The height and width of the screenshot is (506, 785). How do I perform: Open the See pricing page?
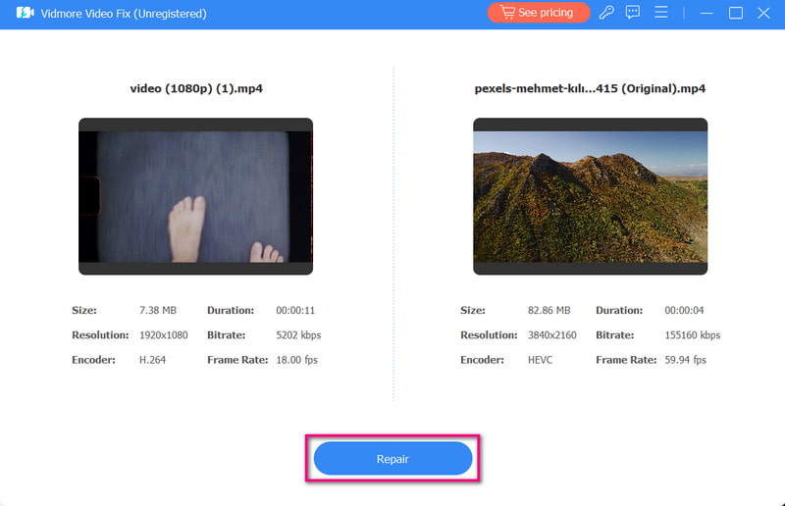pos(539,13)
